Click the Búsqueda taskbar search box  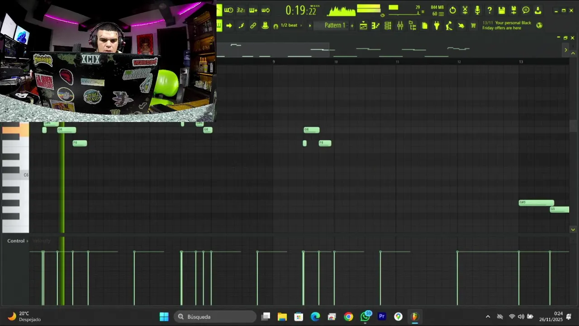215,316
